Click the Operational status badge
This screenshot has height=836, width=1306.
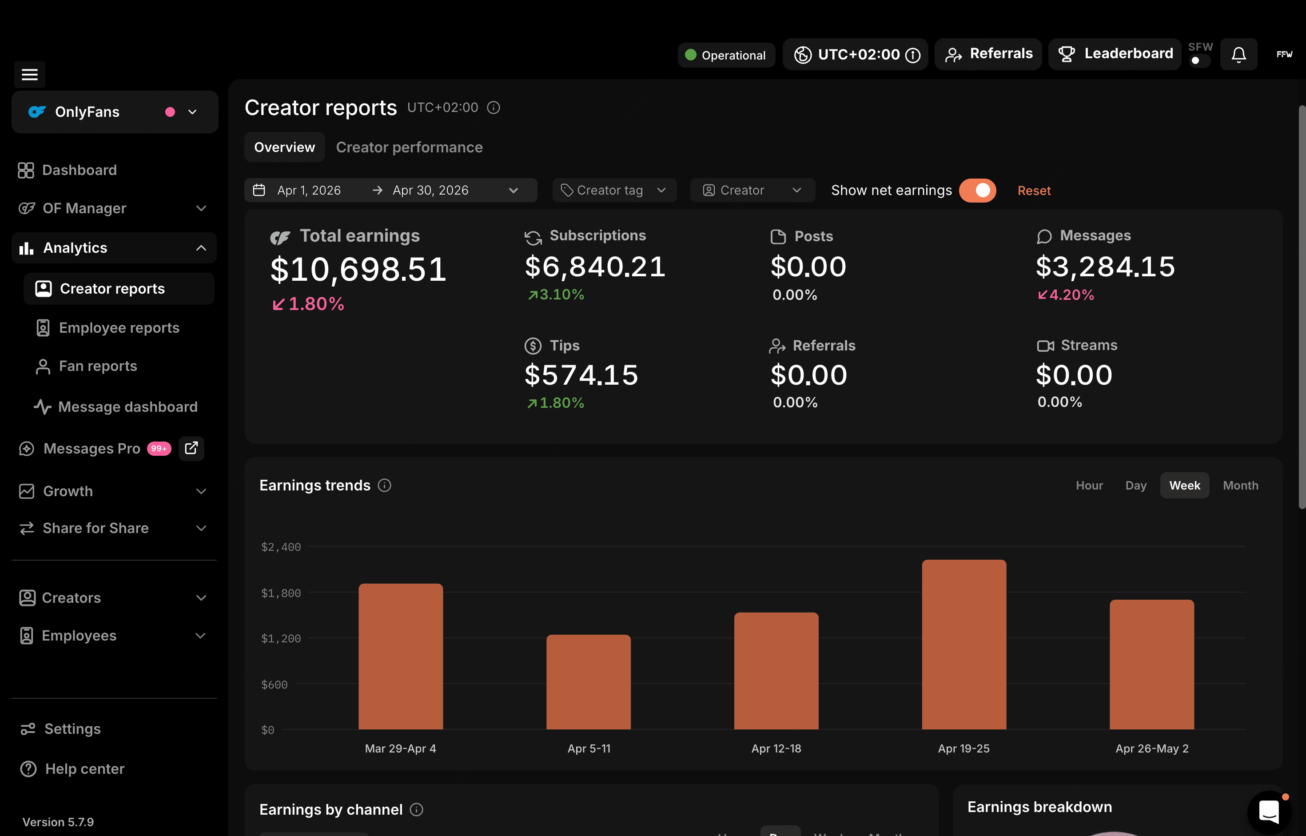tap(726, 55)
